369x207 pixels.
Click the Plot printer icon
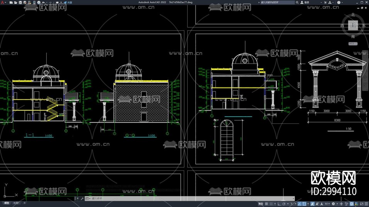(39, 2)
